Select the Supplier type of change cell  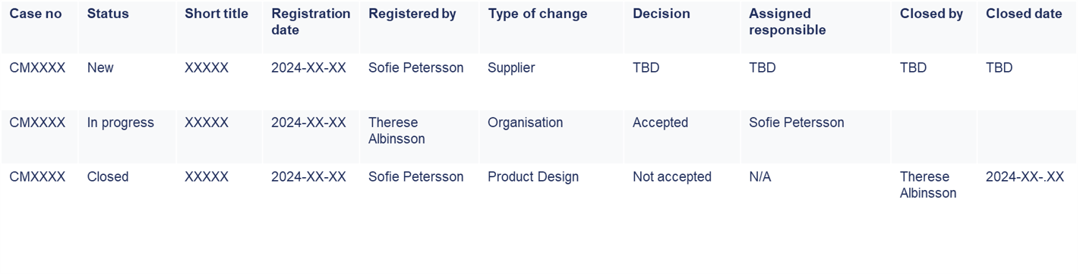point(511,68)
